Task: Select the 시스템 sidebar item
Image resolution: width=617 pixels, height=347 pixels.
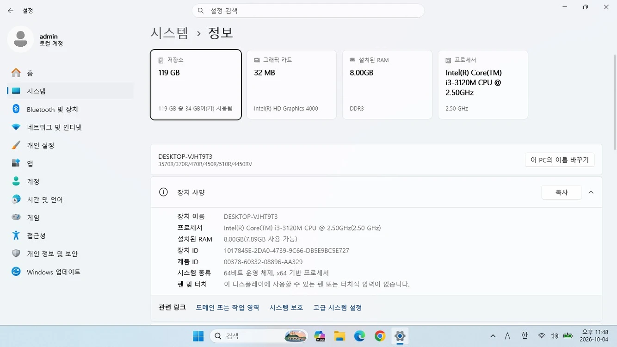Action: pyautogui.click(x=70, y=91)
